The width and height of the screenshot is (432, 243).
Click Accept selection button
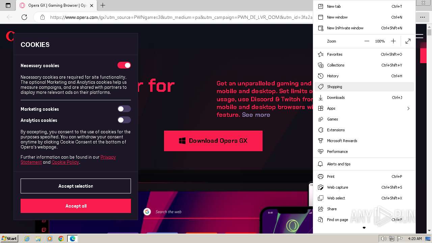[76, 186]
